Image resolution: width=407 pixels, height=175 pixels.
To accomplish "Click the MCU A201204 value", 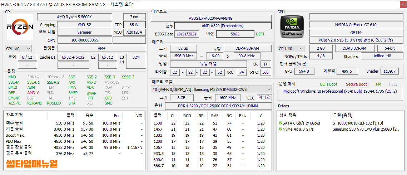I will tap(134, 33).
